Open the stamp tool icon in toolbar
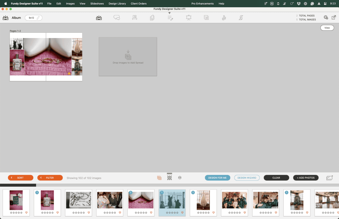339x219 pixels. (x=224, y=18)
